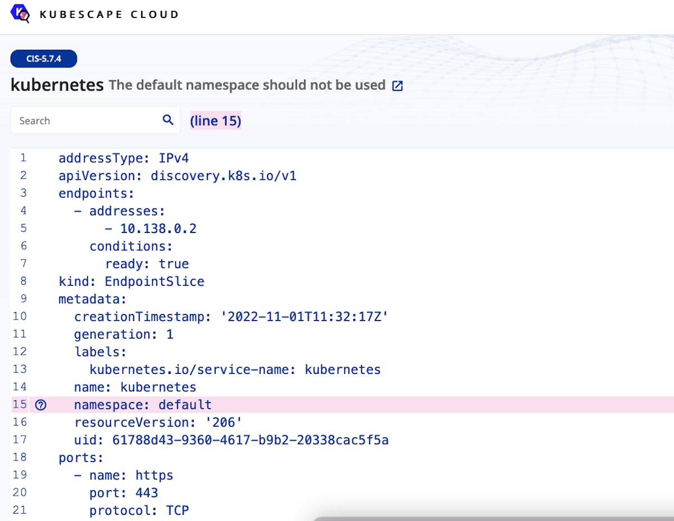
Task: Click the metadata: key on line 9
Action: [x=93, y=299]
